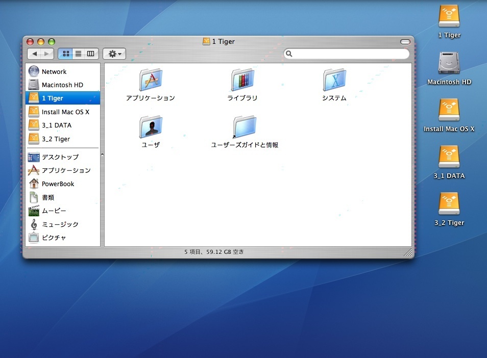Switch to list view mode

click(78, 54)
